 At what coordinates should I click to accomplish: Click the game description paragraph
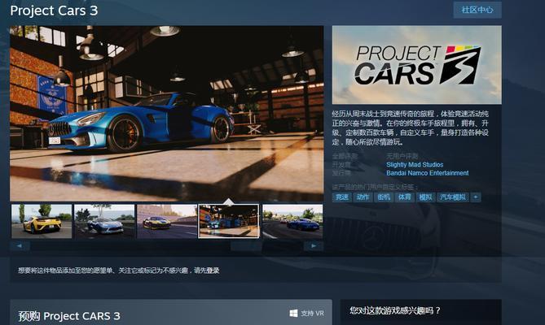click(411, 128)
